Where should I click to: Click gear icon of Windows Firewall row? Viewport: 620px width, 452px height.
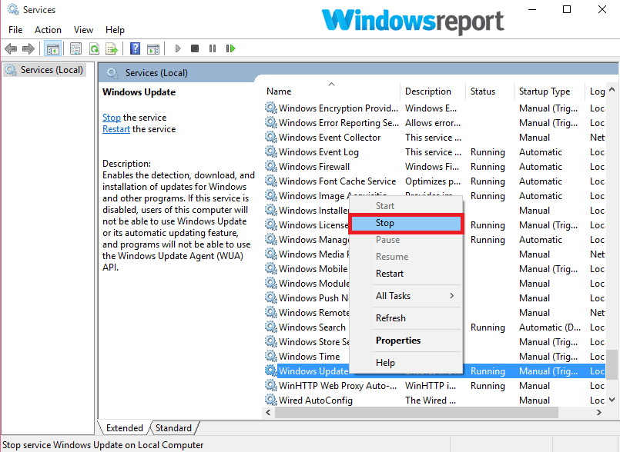point(271,166)
